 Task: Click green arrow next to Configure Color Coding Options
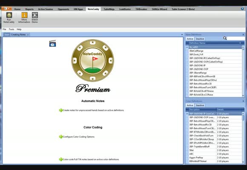coord(61,137)
